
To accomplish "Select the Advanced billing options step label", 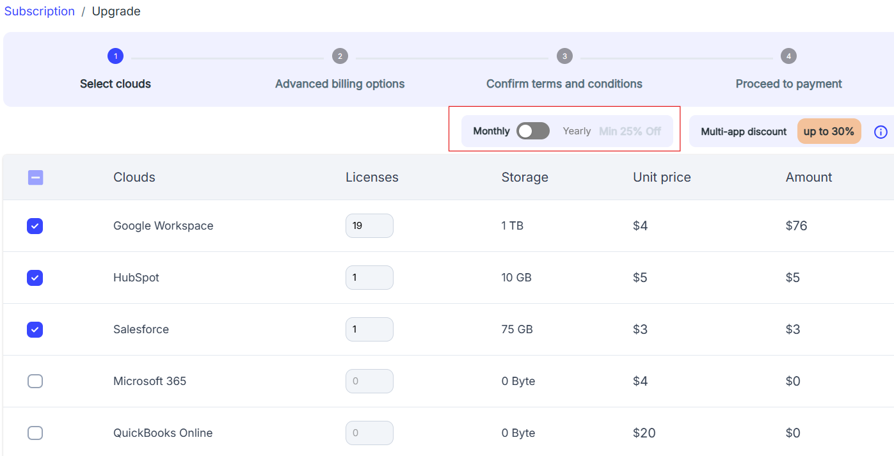I will click(340, 84).
